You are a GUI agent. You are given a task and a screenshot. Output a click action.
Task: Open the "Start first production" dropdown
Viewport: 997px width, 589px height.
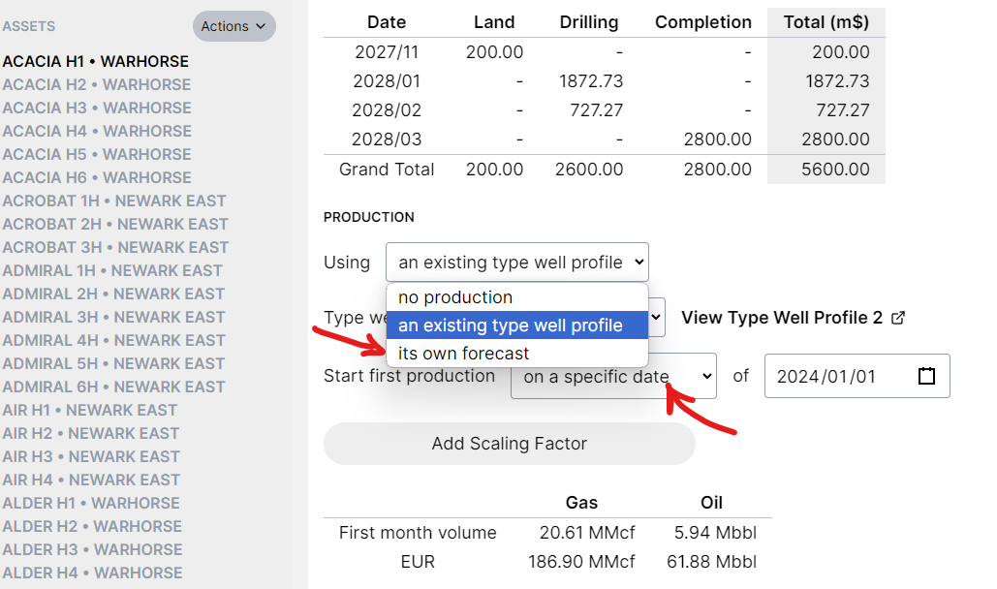tap(613, 376)
